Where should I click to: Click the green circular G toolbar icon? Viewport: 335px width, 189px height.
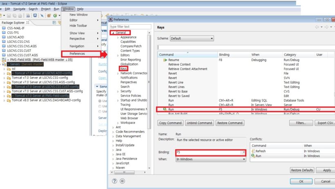click(x=55, y=16)
